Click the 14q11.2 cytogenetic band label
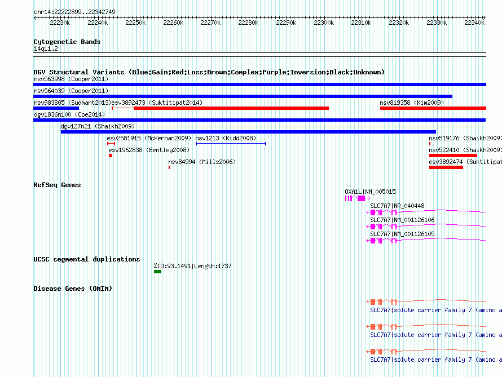502x377 pixels. pyautogui.click(x=46, y=49)
